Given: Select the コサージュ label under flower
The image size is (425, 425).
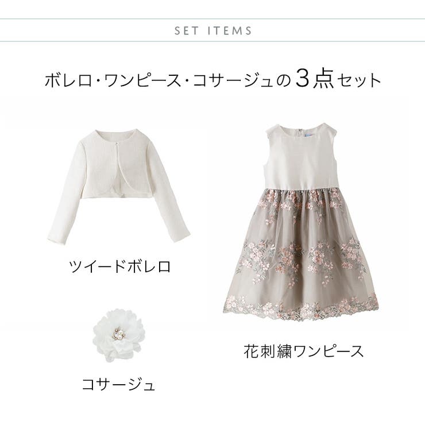Looking at the screenshot, I should coord(118,385).
